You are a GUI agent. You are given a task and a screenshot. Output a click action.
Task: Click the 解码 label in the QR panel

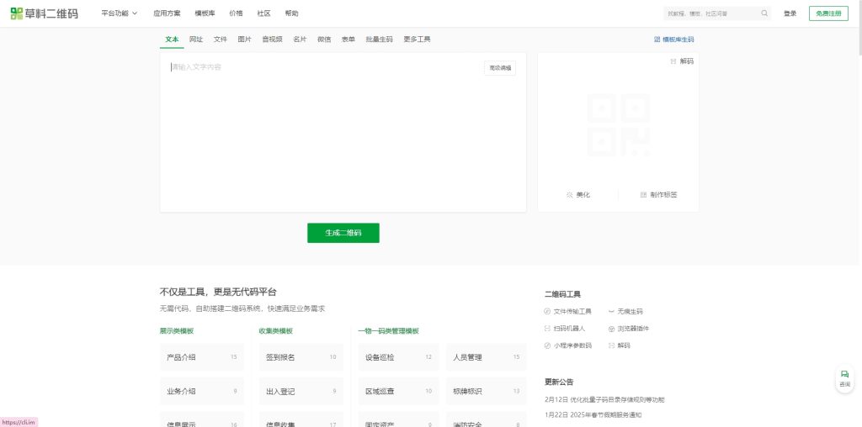click(687, 61)
